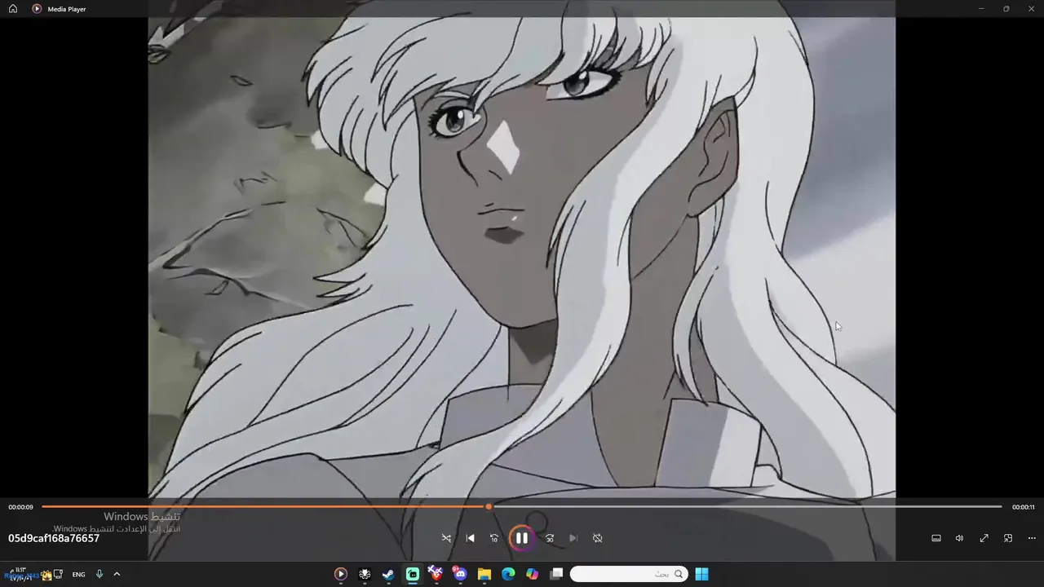Viewport: 1044px width, 587px height.
Task: Toggle repeat mode
Action: pos(597,538)
